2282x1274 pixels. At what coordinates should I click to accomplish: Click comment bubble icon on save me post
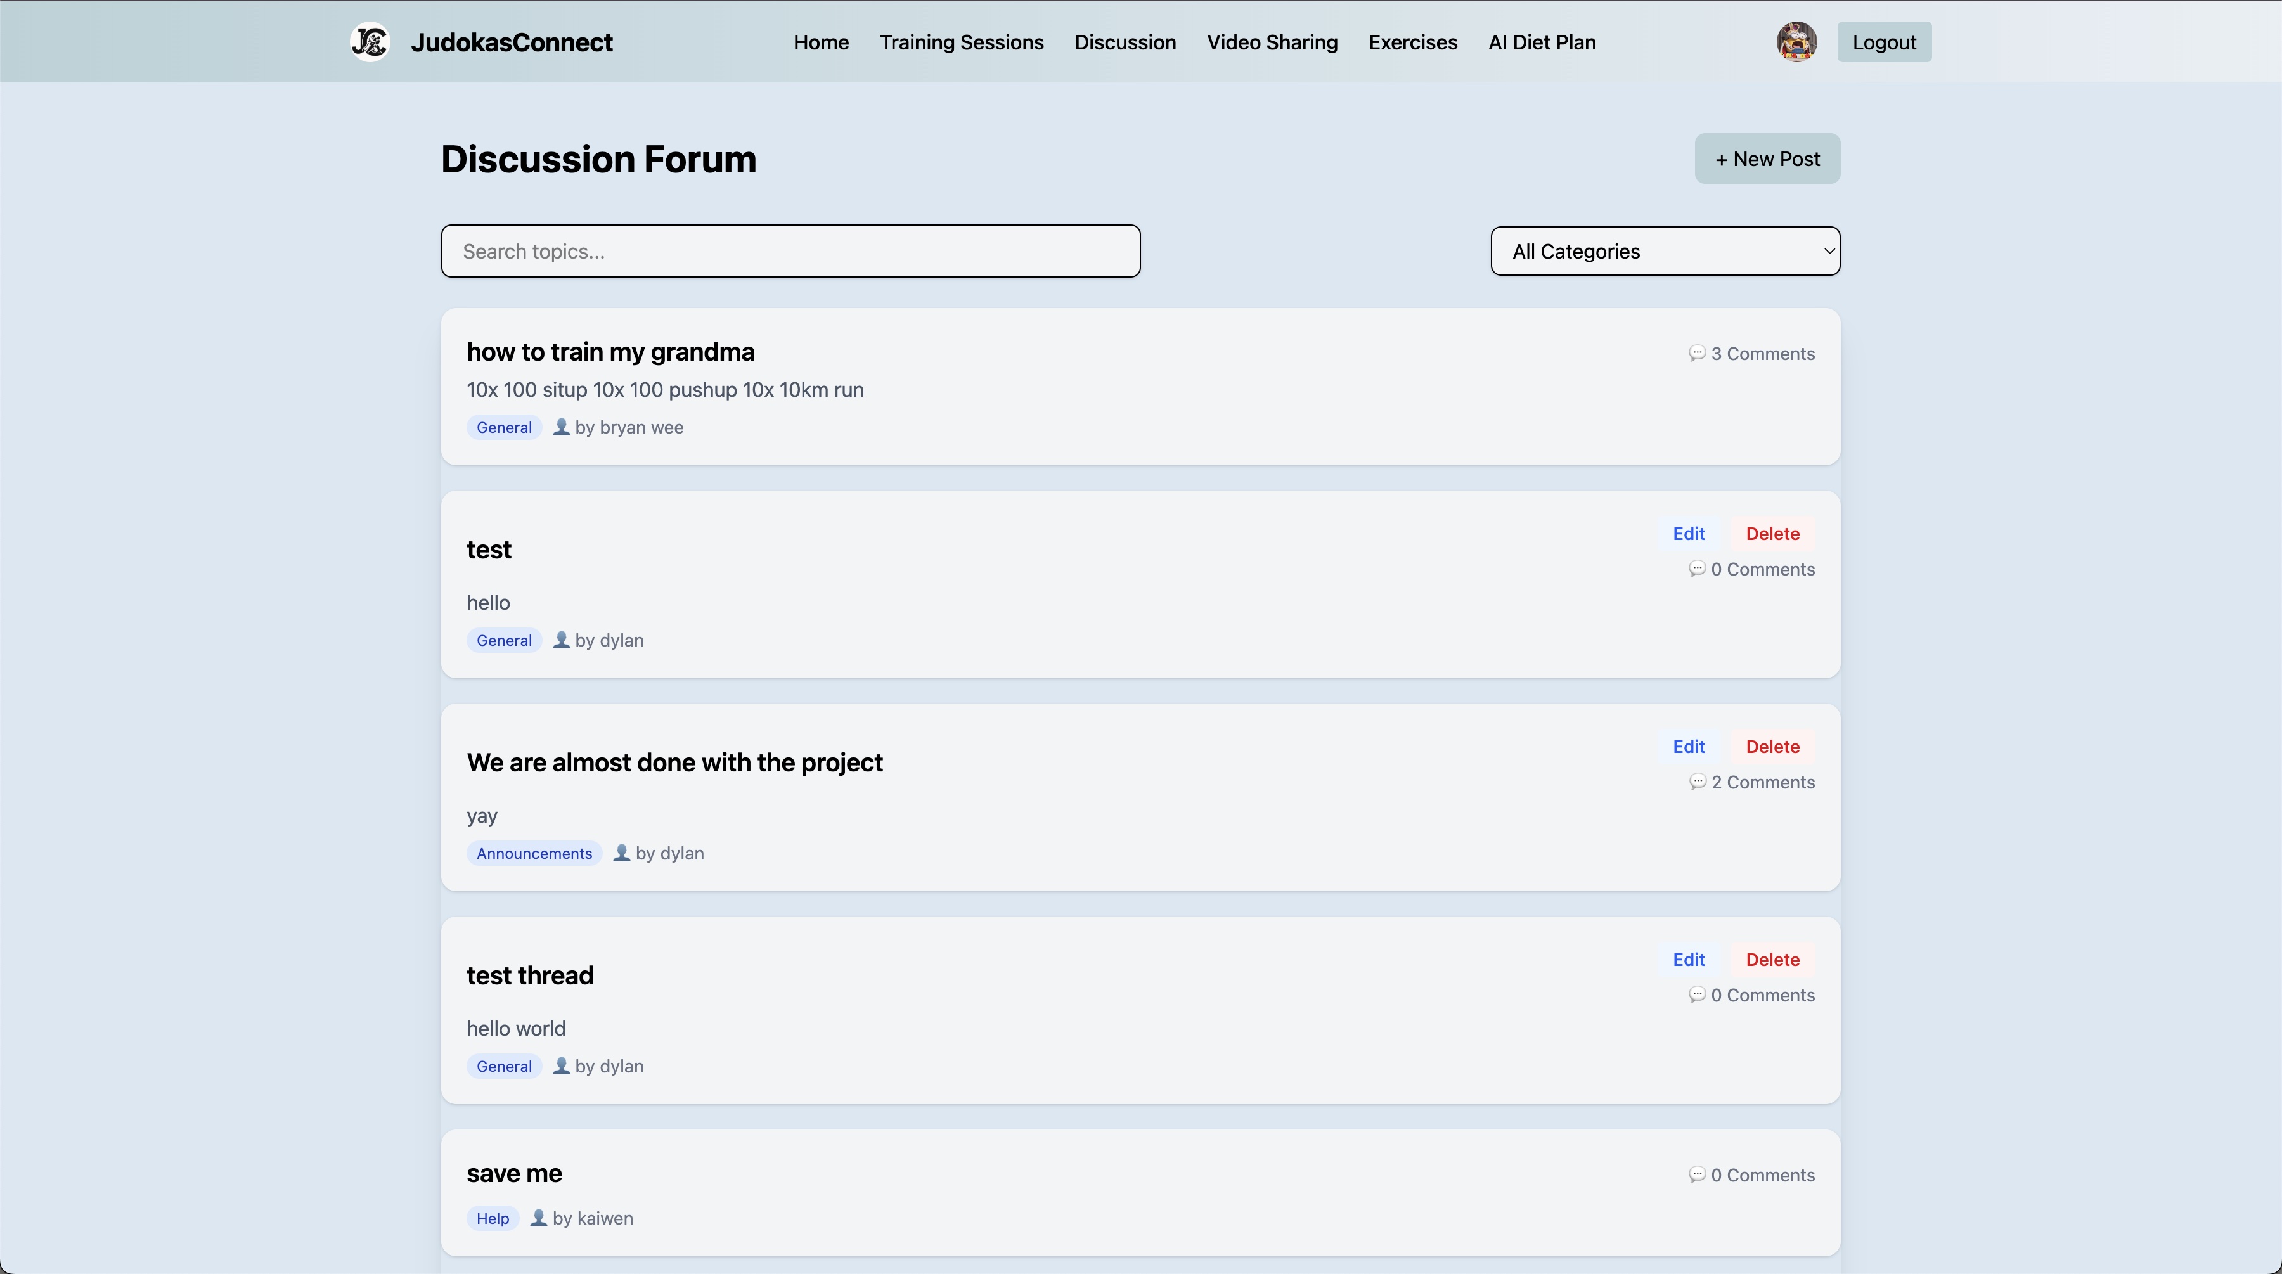tap(1696, 1174)
